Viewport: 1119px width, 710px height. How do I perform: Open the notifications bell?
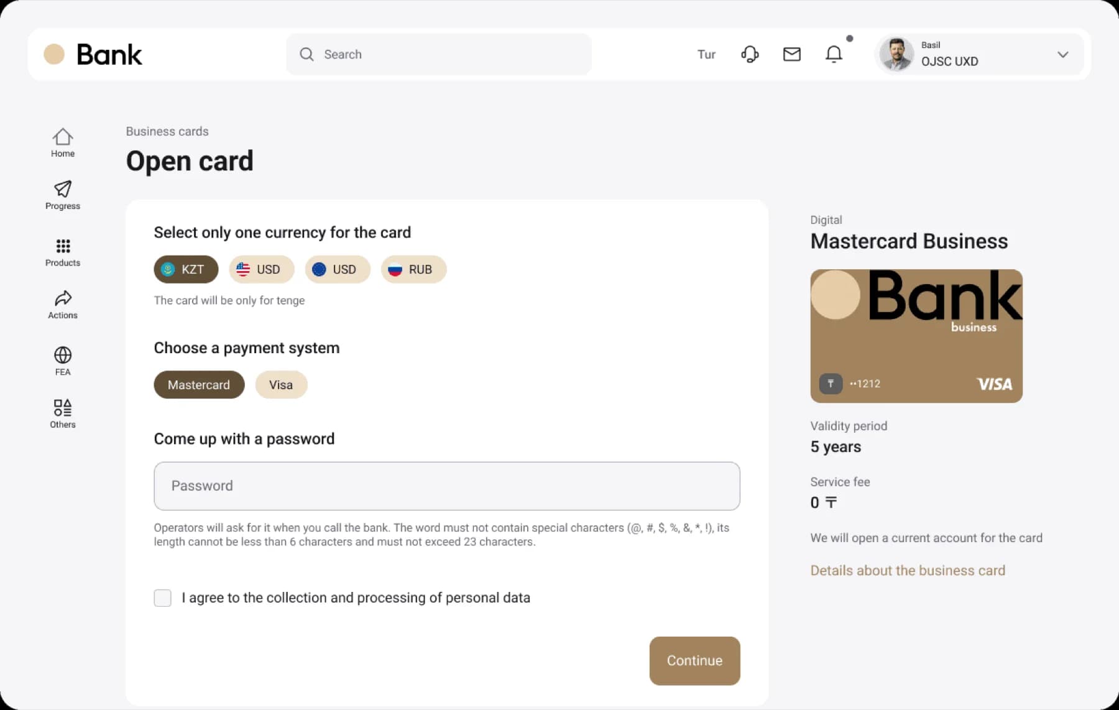(x=834, y=54)
